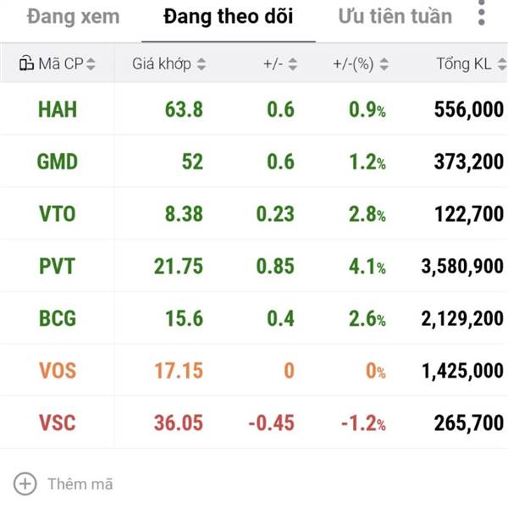Image resolution: width=508 pixels, height=508 pixels.
Task: Sort by +/-(%) percent column arrows
Action: [x=384, y=63]
